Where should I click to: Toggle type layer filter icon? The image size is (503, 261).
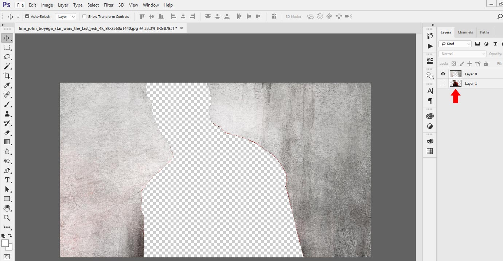point(495,44)
